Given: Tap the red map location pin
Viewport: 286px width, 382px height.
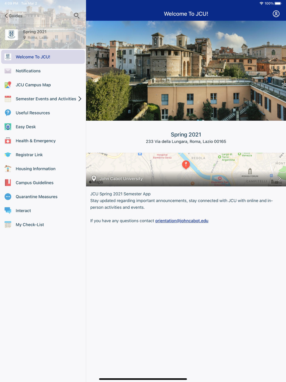Looking at the screenshot, I should pyautogui.click(x=186, y=164).
